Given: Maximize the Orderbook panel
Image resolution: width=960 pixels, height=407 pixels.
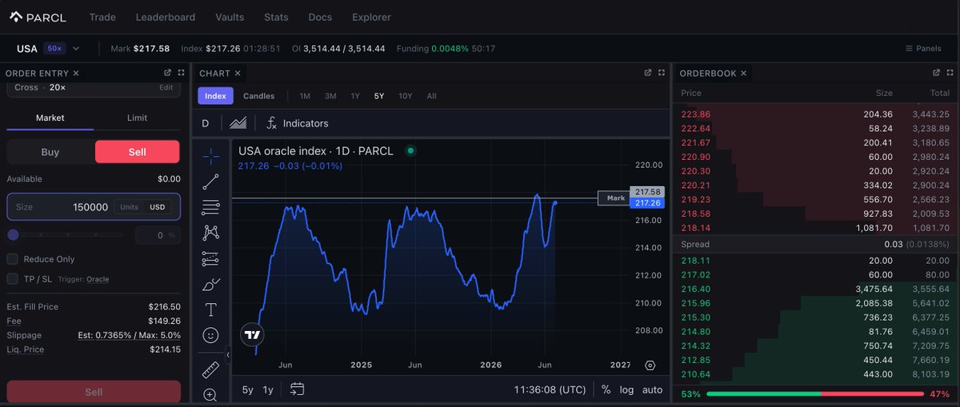Looking at the screenshot, I should pos(950,73).
